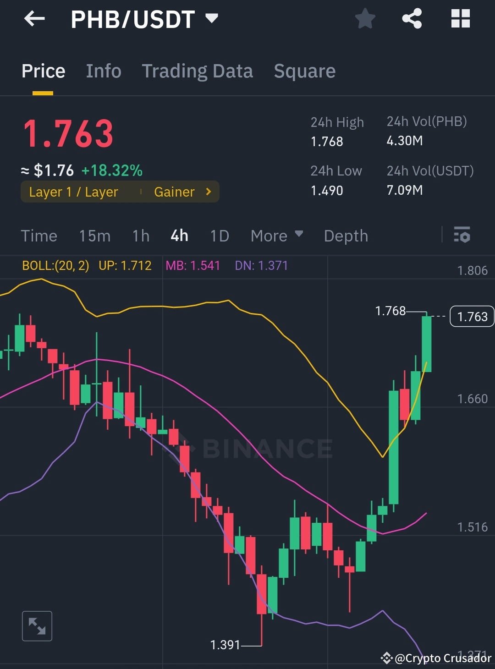Toggle the favorite star for PHB/USDT
Screen dimensions: 495x669
[x=365, y=18]
